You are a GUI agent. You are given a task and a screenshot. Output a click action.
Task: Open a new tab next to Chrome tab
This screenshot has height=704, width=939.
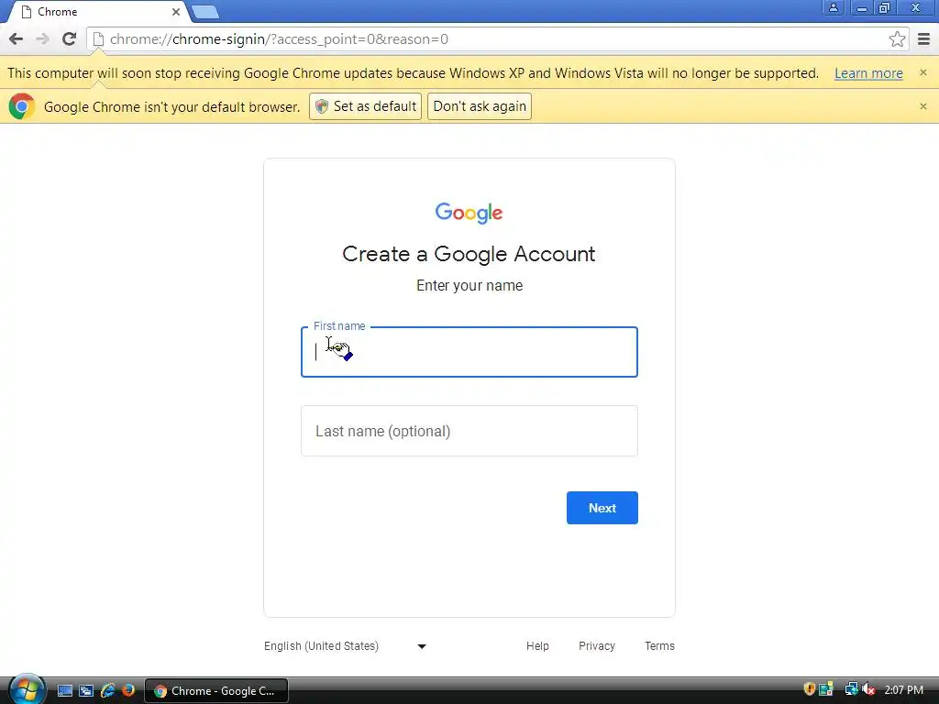coord(205,12)
